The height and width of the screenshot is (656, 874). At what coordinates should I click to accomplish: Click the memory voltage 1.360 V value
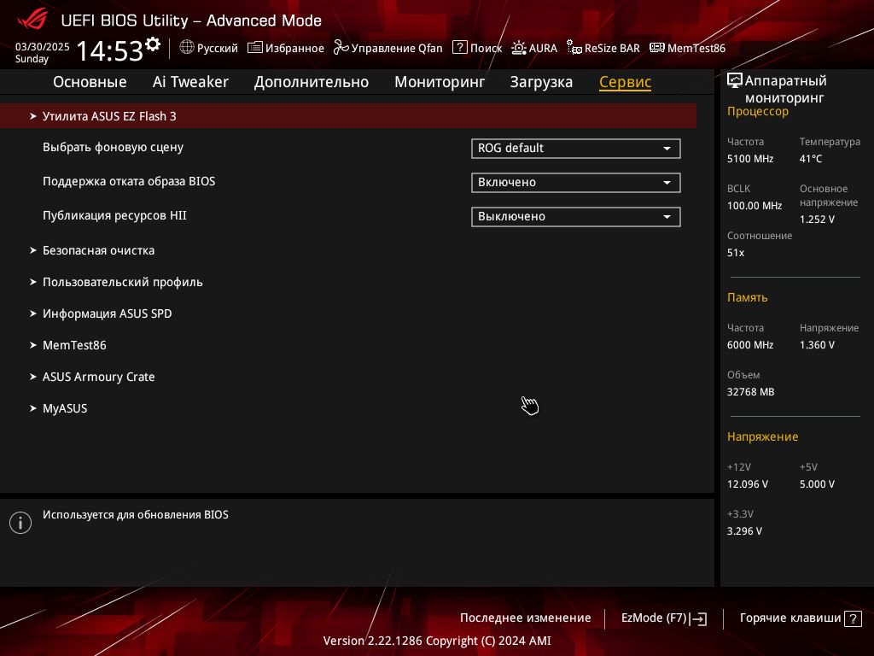817,345
